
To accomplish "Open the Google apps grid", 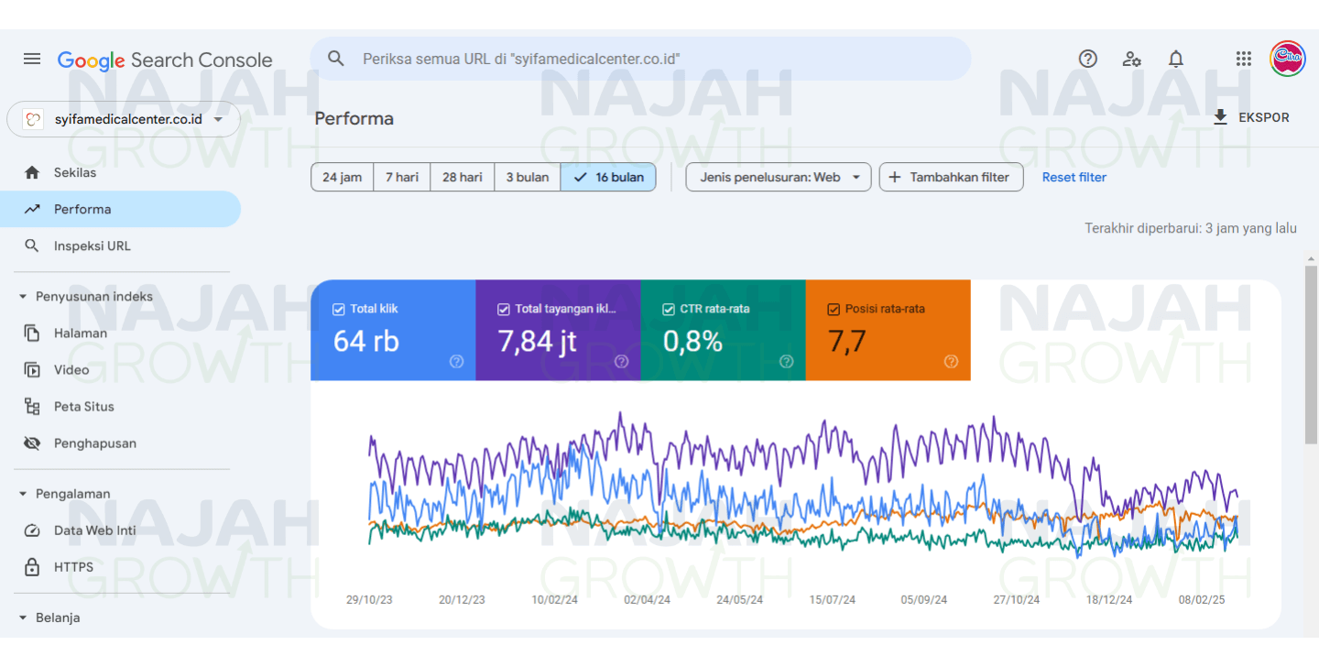I will click(1243, 59).
